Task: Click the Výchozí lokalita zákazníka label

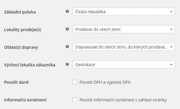Action: (x=30, y=65)
